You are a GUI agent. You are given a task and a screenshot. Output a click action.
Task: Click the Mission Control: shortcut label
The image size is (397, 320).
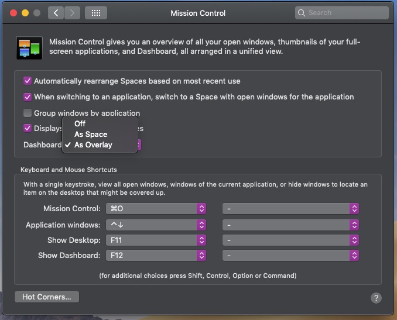click(72, 209)
